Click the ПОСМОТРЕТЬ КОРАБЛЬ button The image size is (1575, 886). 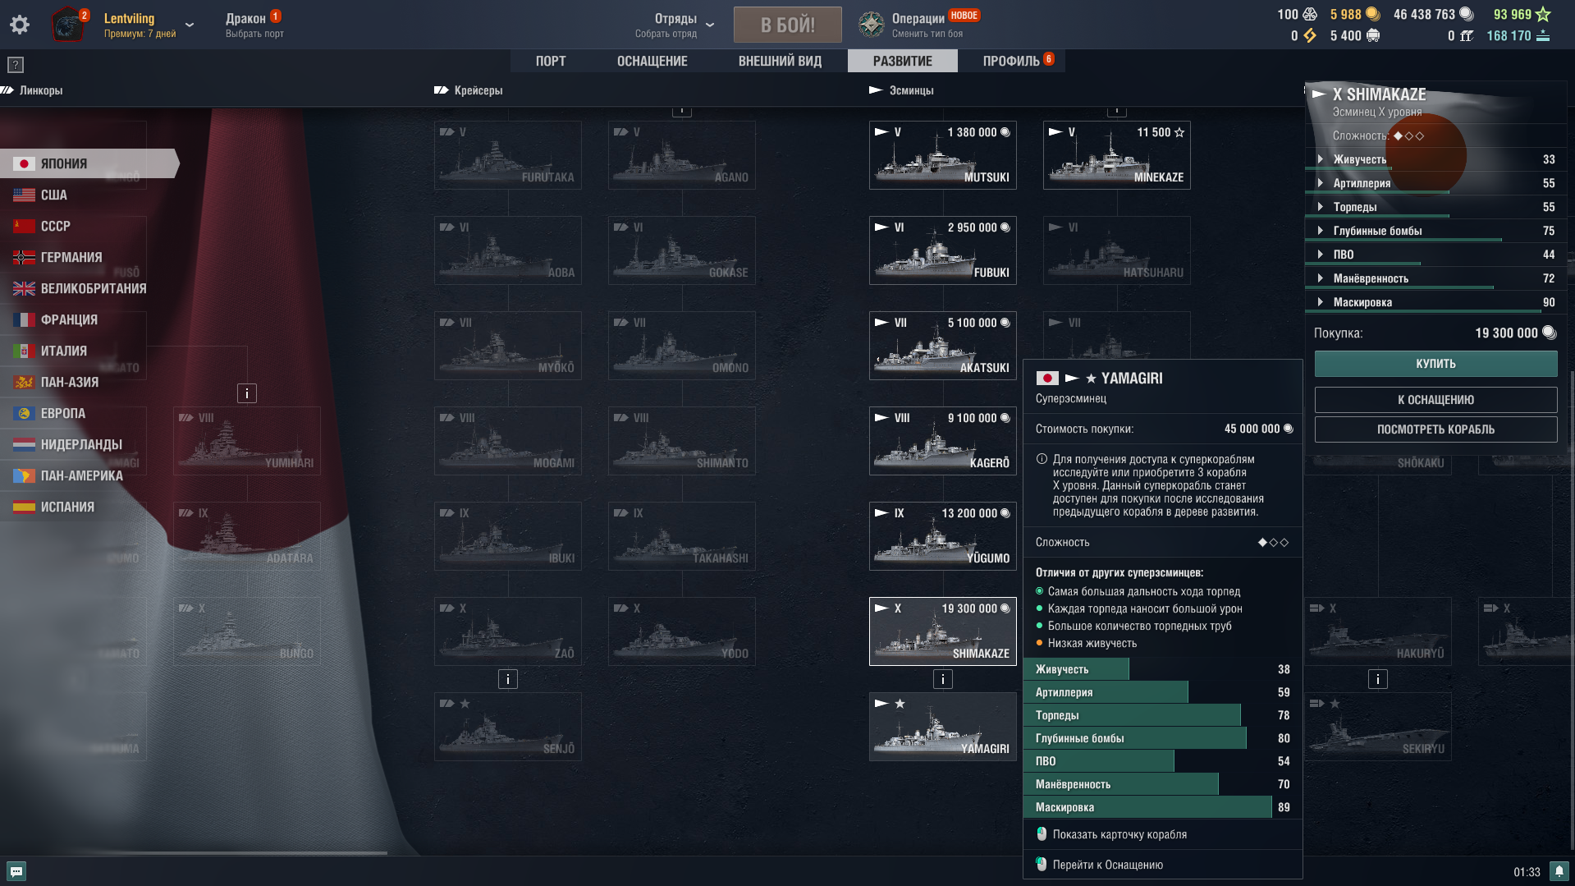(1435, 429)
